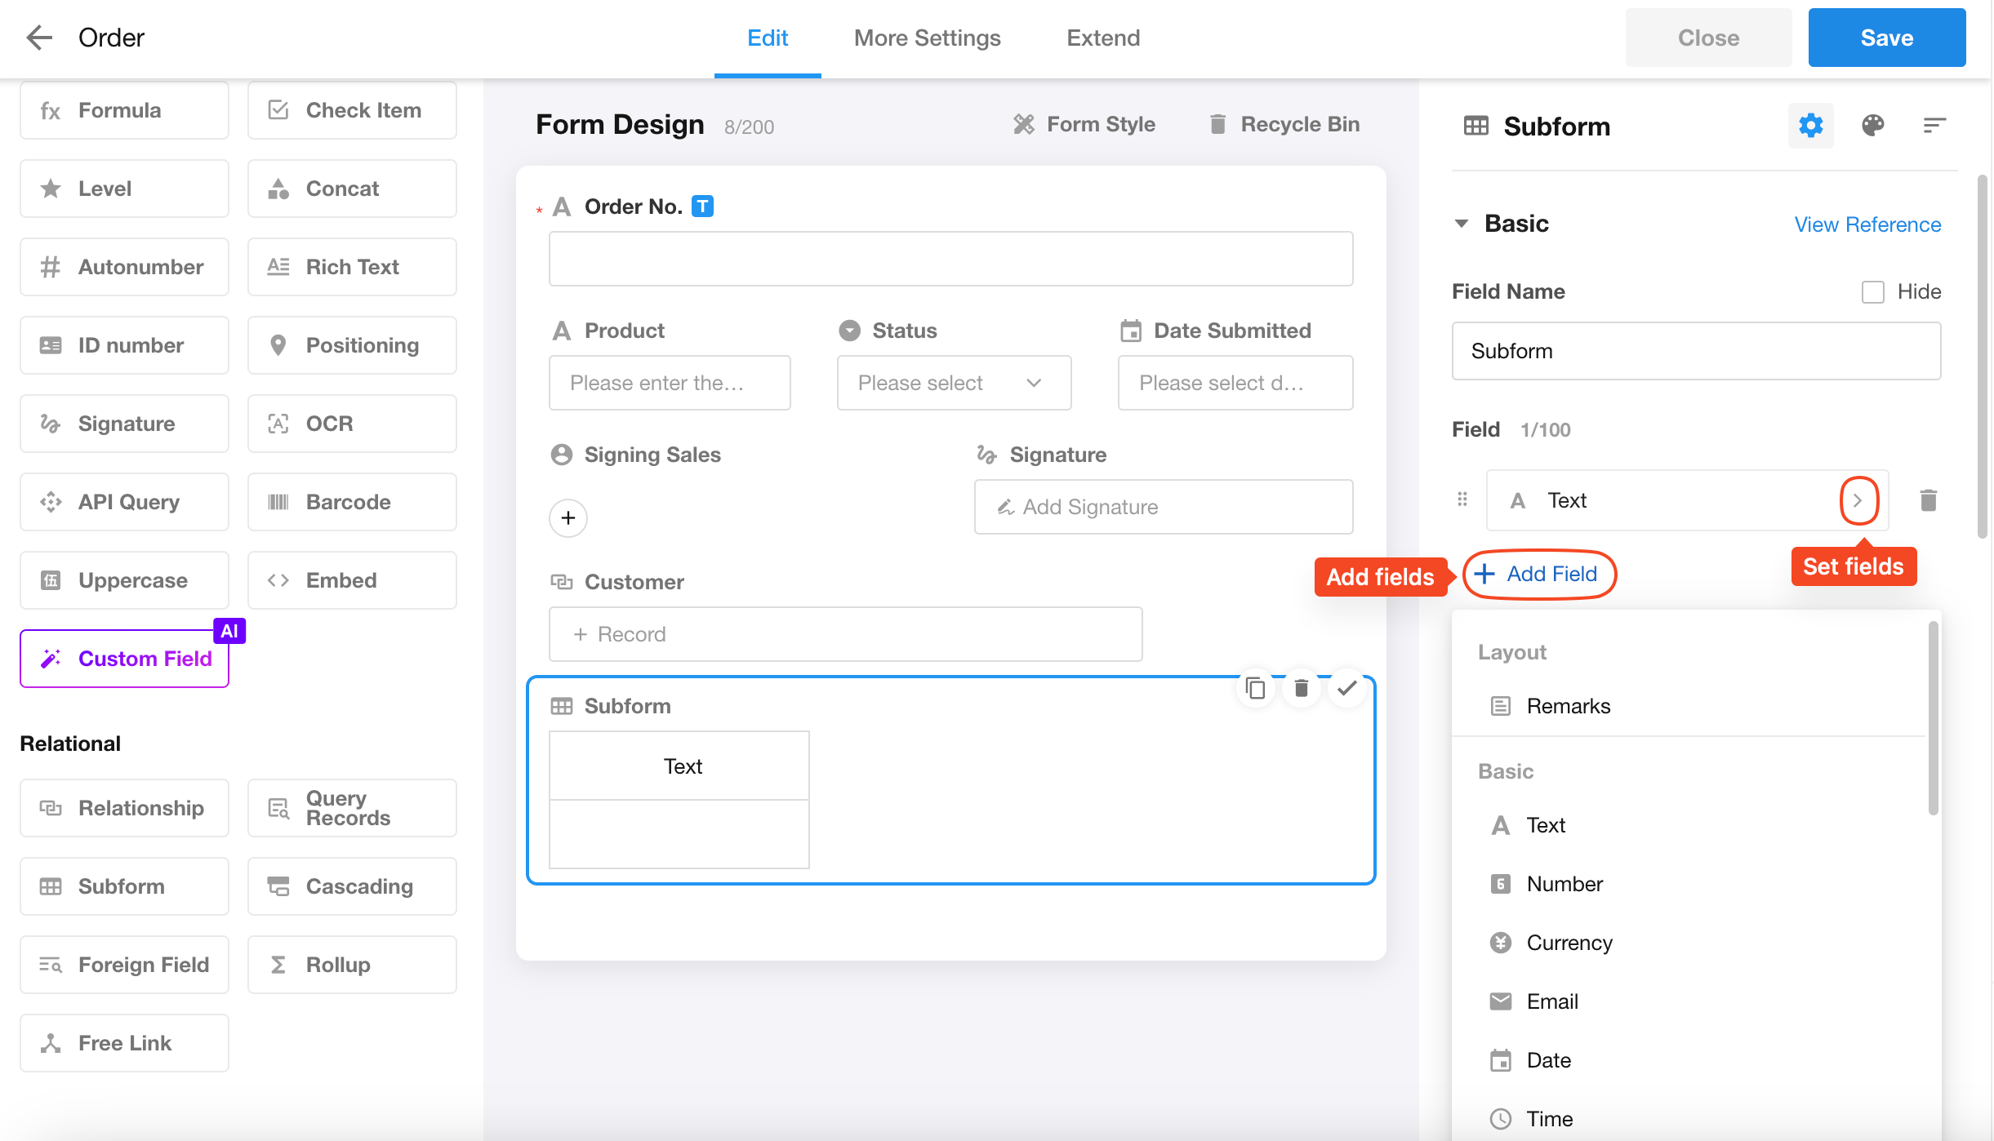Copy the selected Subform widget
1994x1141 pixels.
tap(1255, 689)
